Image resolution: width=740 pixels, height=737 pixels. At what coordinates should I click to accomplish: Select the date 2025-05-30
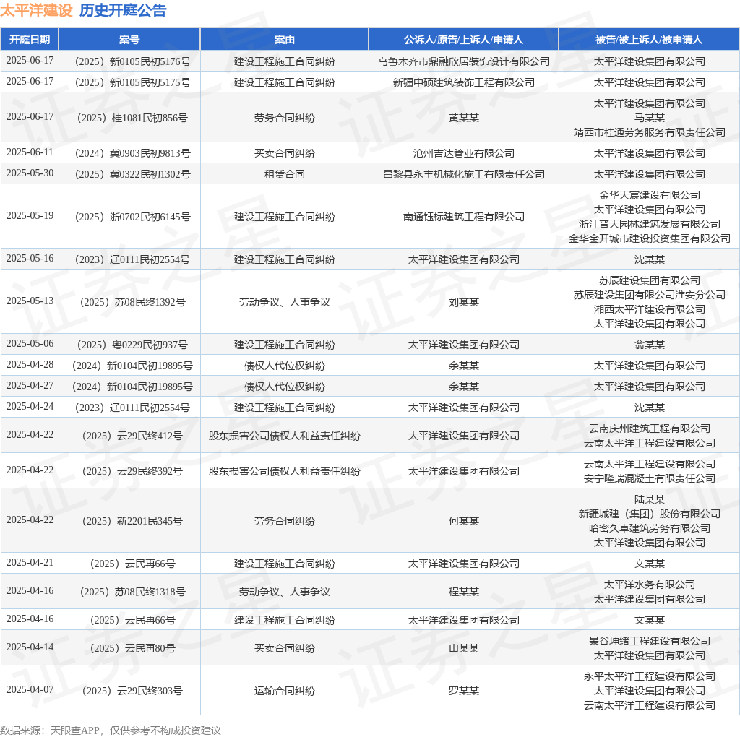pyautogui.click(x=30, y=173)
